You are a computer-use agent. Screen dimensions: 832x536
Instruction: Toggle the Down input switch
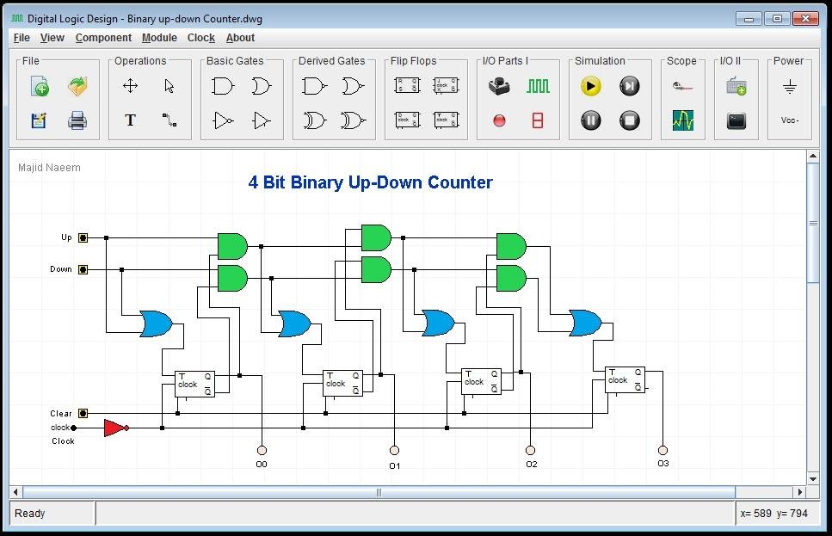[83, 268]
